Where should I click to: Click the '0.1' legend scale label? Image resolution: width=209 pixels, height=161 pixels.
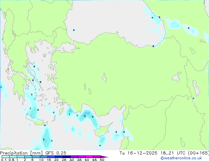[x=4, y=160]
